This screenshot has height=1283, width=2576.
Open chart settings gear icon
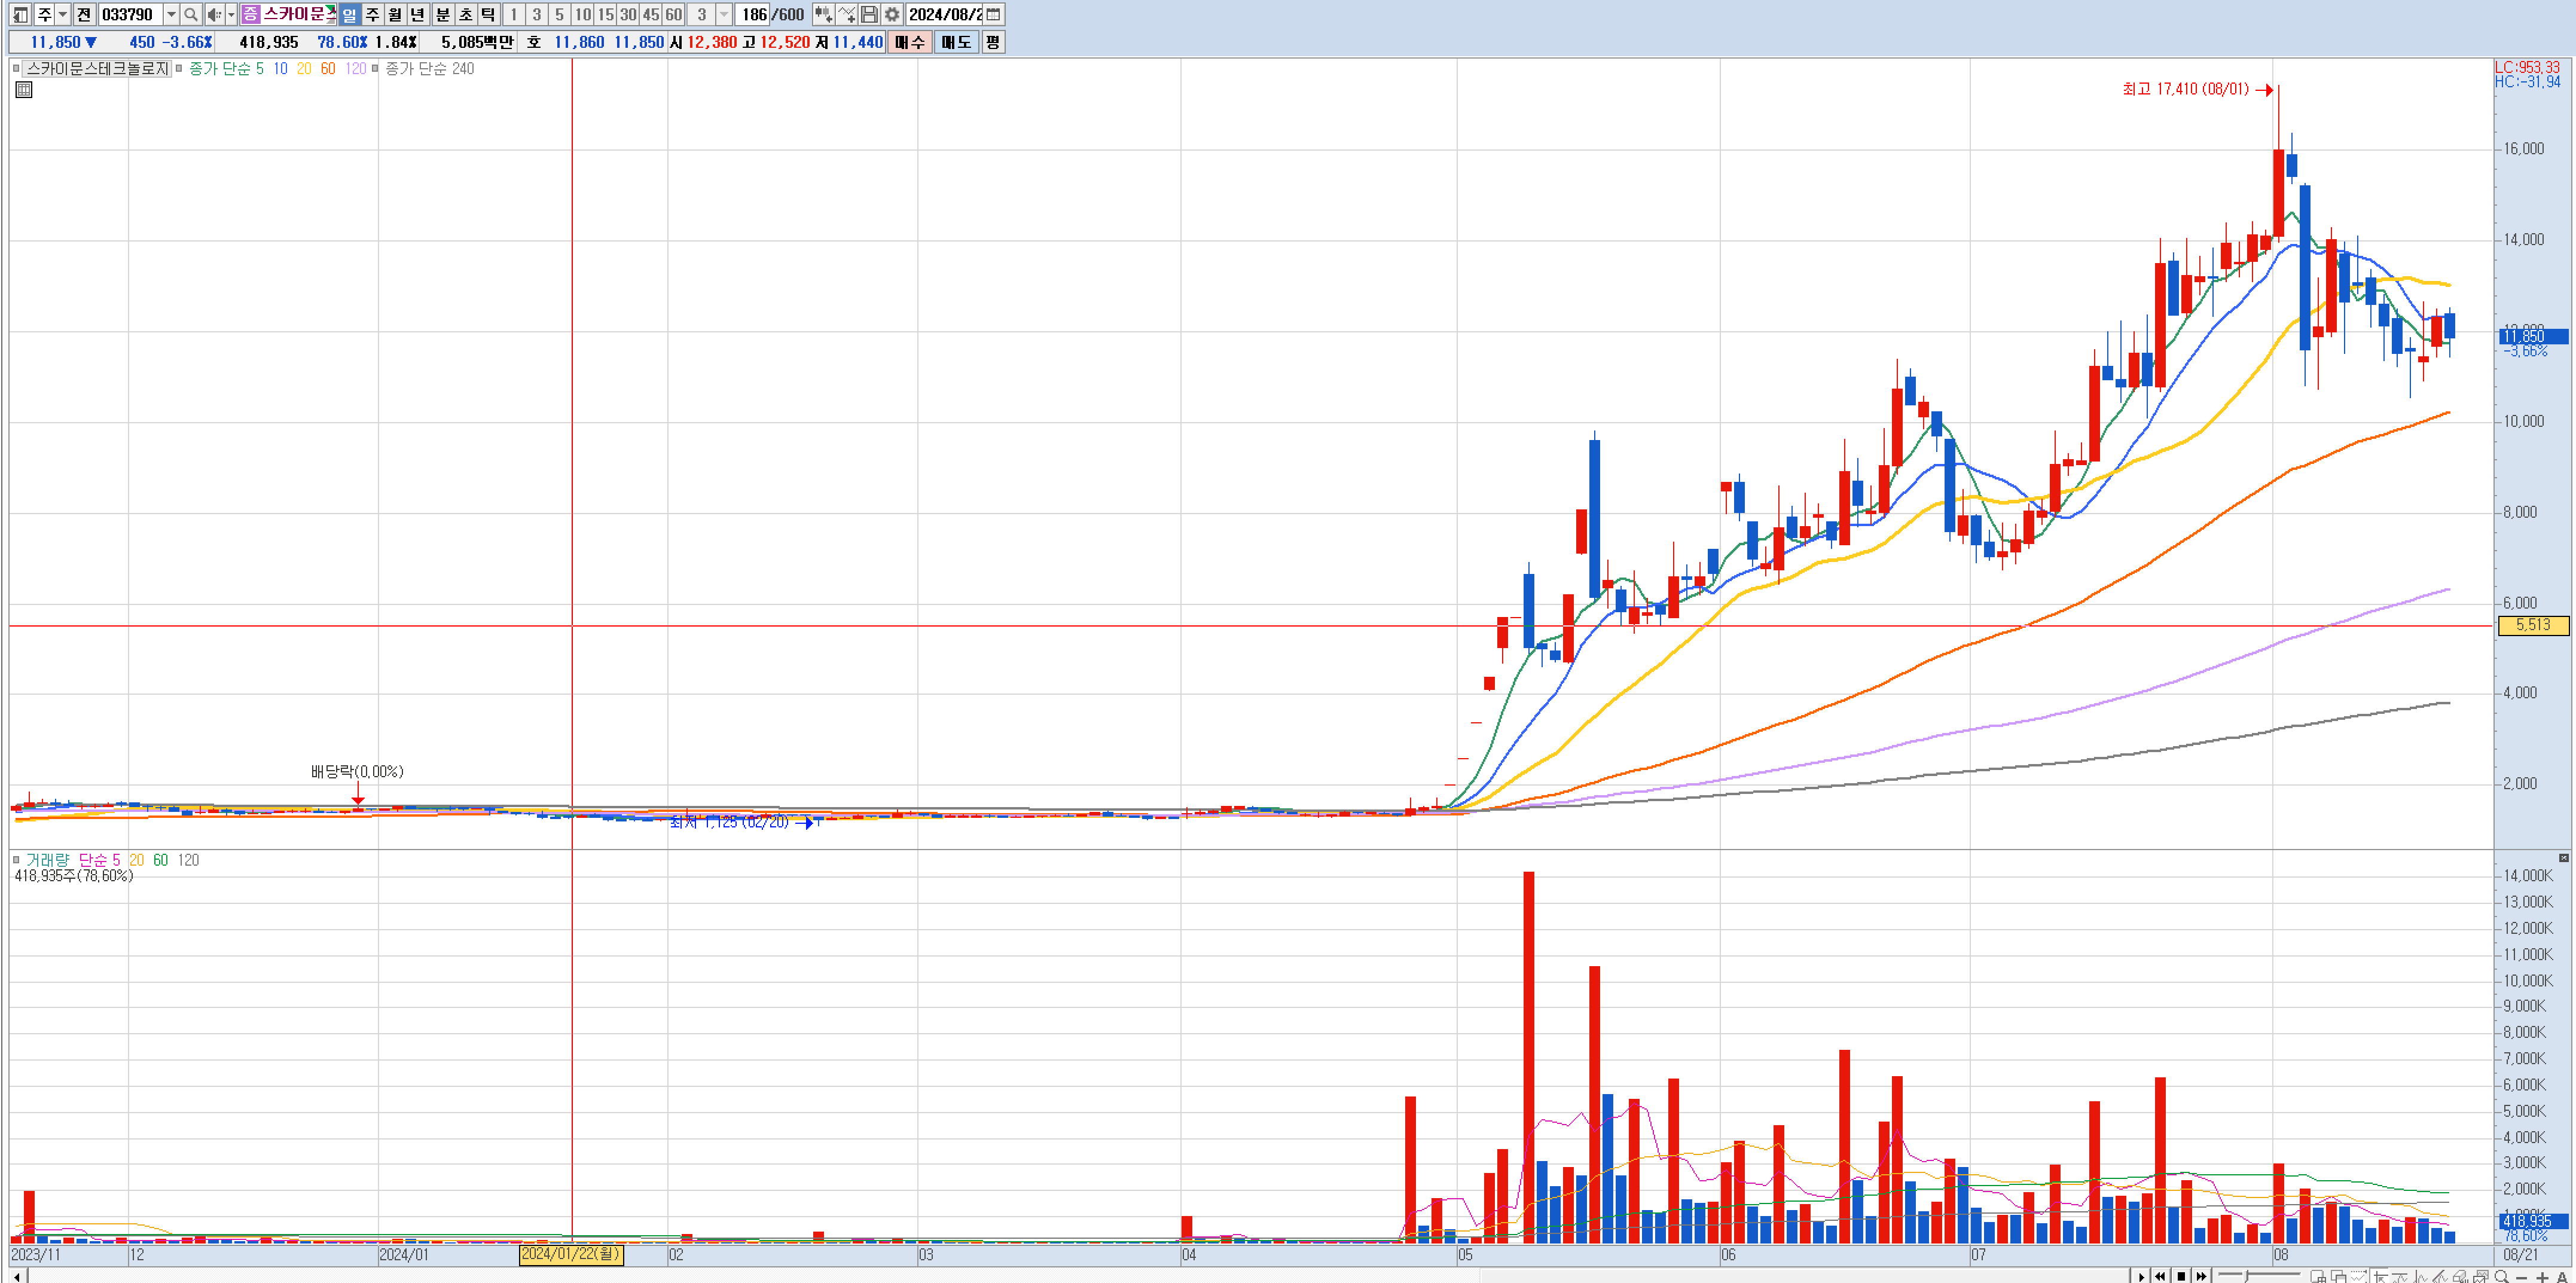[x=892, y=14]
